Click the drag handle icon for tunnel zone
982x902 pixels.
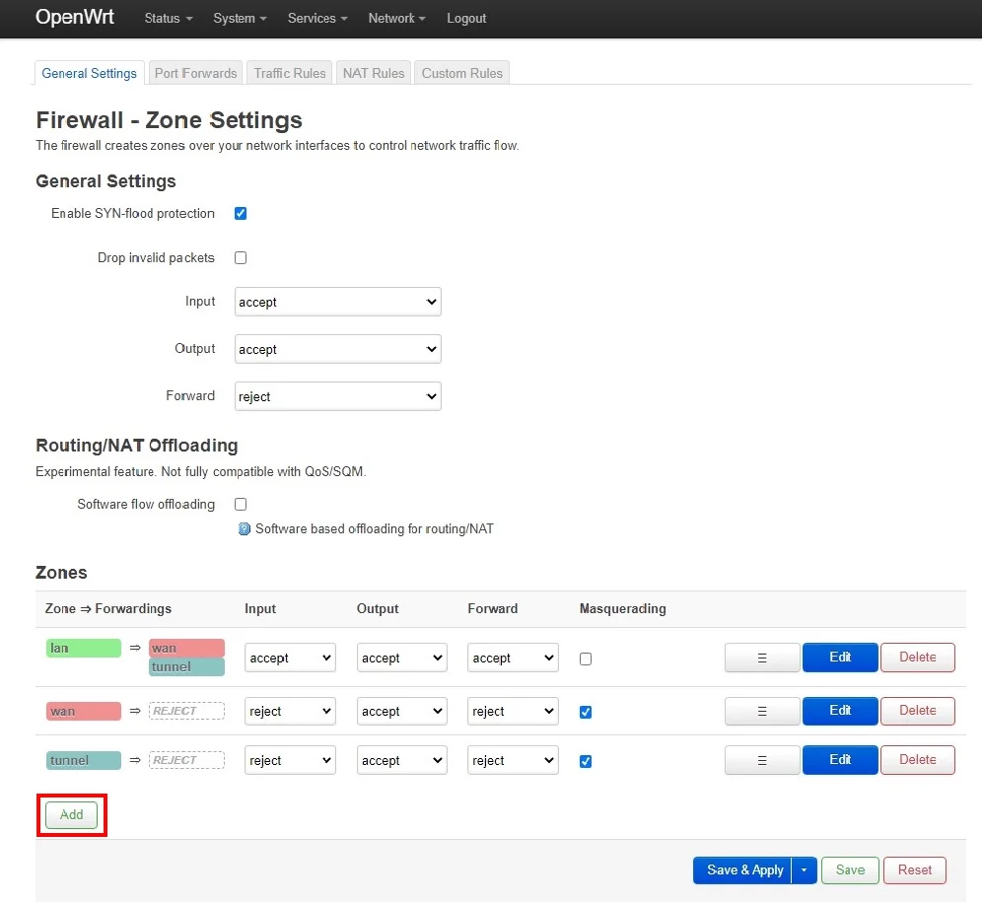(x=761, y=760)
